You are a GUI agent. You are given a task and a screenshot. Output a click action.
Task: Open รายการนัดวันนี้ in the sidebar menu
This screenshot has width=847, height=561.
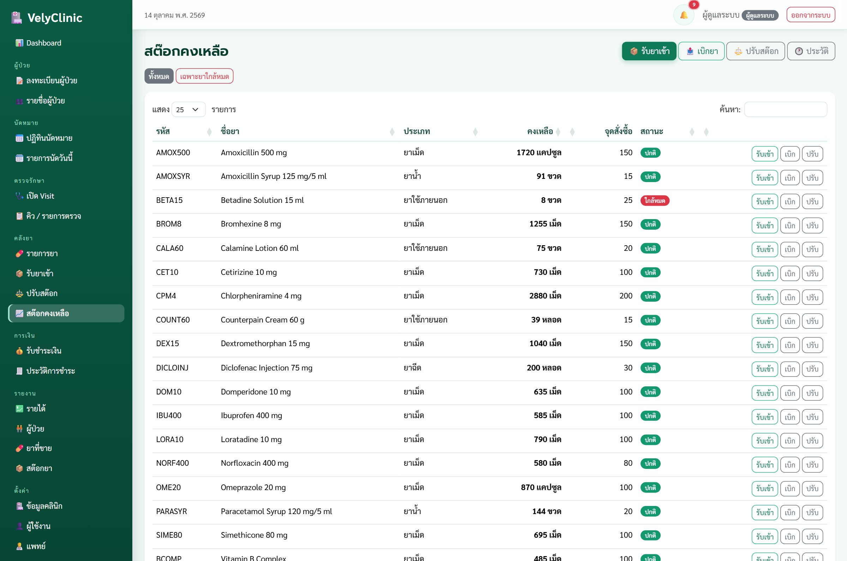coord(66,158)
